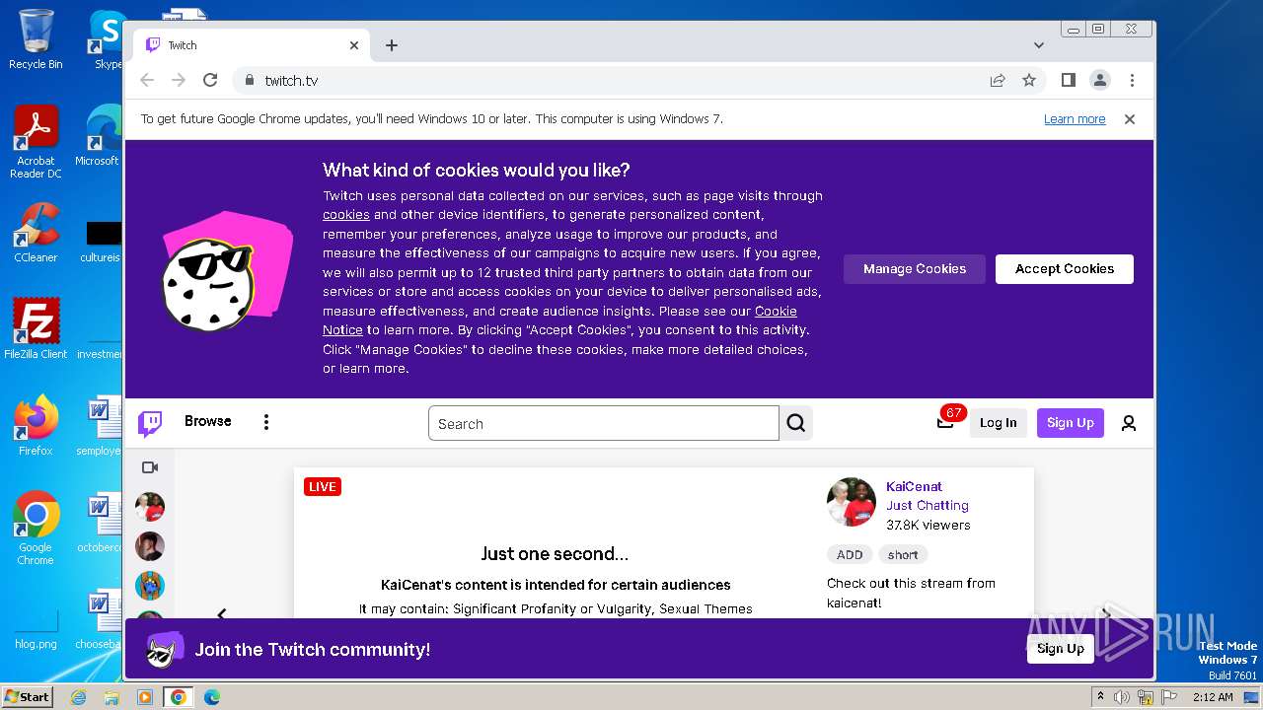Image resolution: width=1263 pixels, height=710 pixels.
Task: Open Chrome three-dot menu
Action: (1132, 80)
